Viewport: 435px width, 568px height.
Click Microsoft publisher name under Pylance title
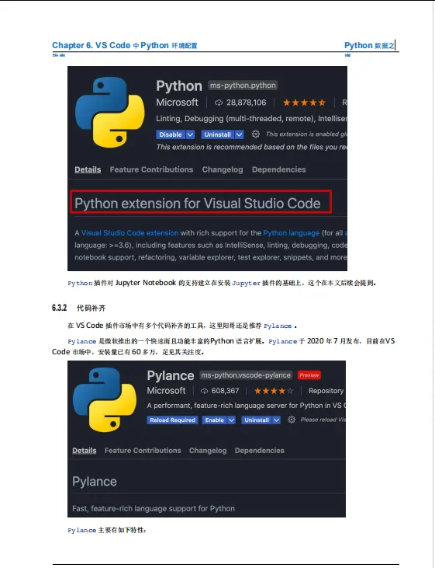pos(167,391)
